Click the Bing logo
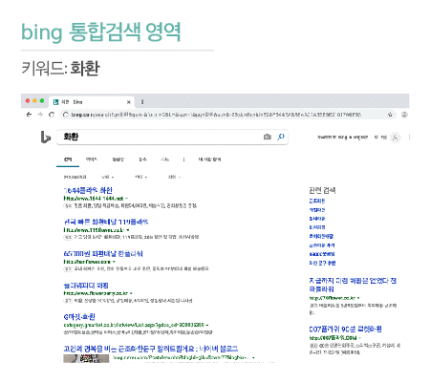Image resolution: width=430 pixels, height=383 pixels. (x=46, y=138)
